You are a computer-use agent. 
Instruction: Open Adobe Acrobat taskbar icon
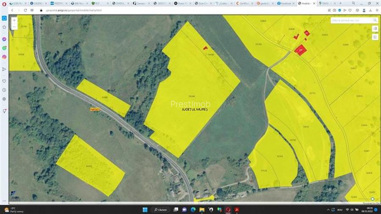[237, 210]
